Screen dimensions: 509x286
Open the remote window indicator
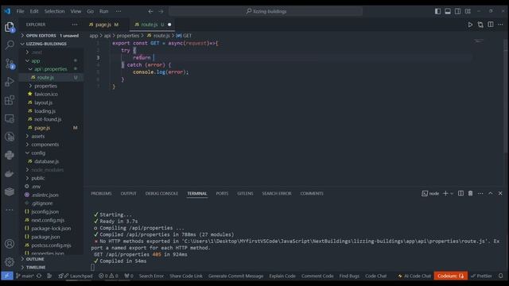(x=7, y=276)
